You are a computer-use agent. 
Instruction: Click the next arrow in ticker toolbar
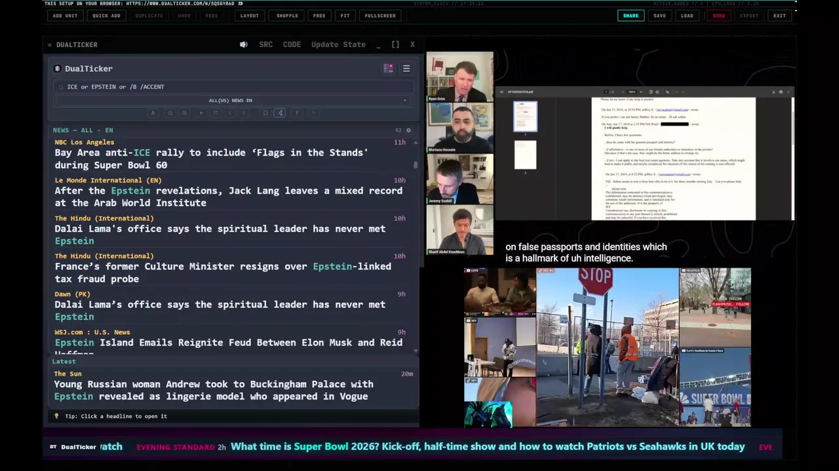[x=244, y=113]
